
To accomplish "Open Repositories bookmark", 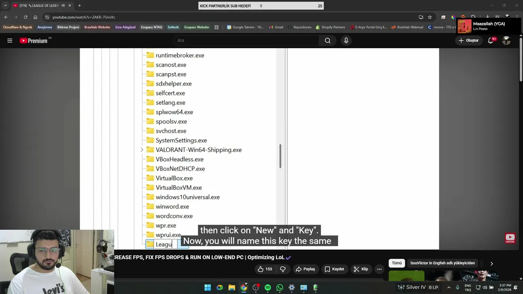I will pyautogui.click(x=299, y=27).
